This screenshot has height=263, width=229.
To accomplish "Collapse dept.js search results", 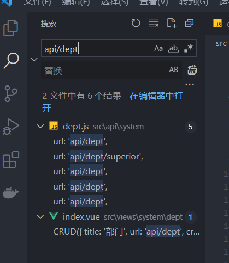I will coord(40,127).
